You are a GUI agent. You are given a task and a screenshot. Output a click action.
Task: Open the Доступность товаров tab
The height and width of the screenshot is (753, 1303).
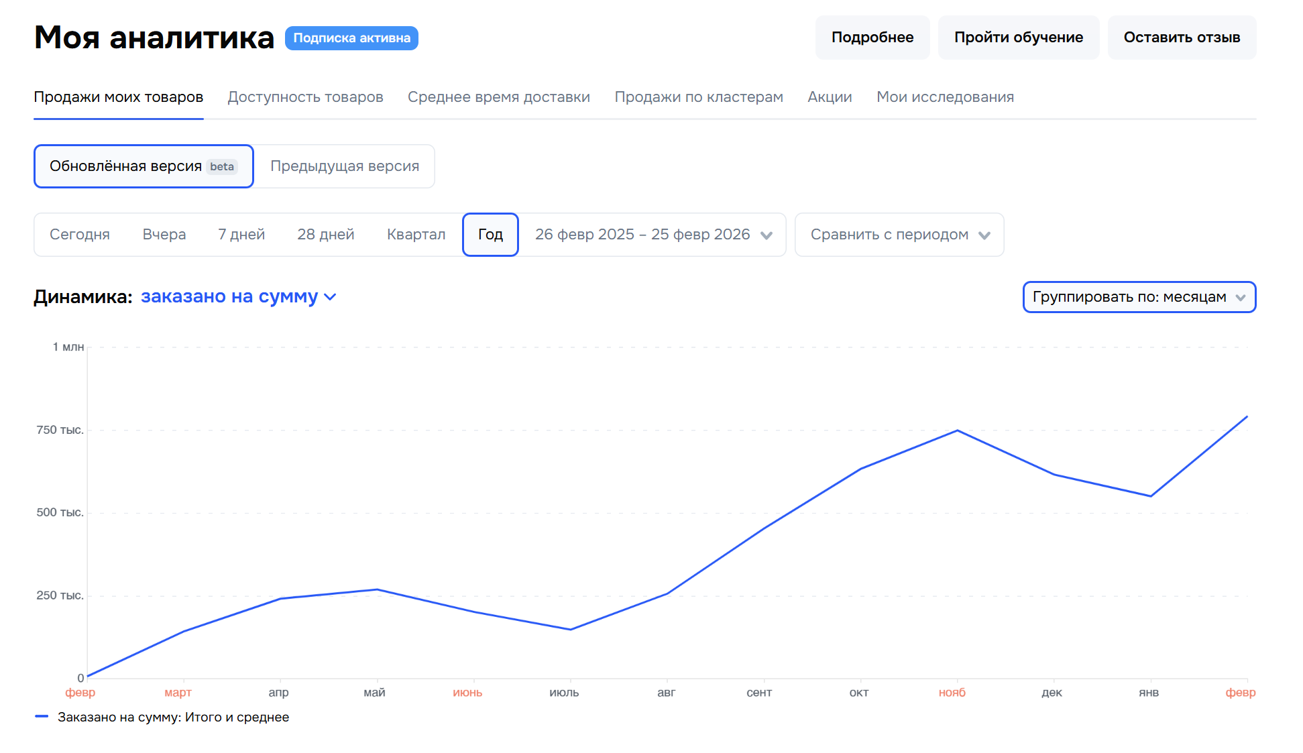[305, 97]
